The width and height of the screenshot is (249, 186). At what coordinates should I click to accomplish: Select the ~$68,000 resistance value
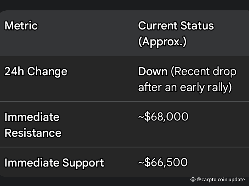point(163,117)
